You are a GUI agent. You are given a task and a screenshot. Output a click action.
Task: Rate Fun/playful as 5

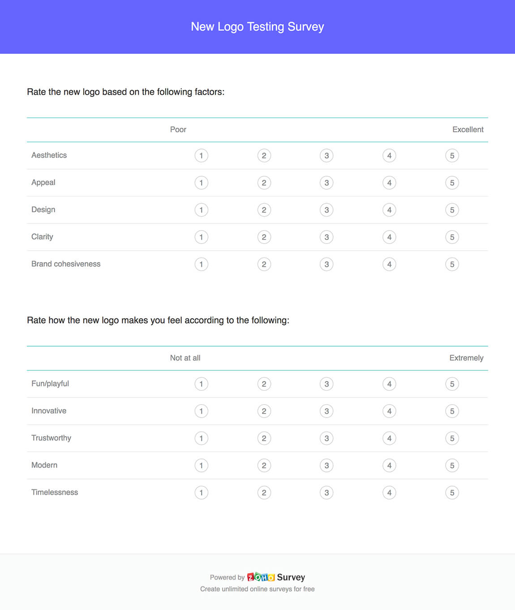pos(452,384)
